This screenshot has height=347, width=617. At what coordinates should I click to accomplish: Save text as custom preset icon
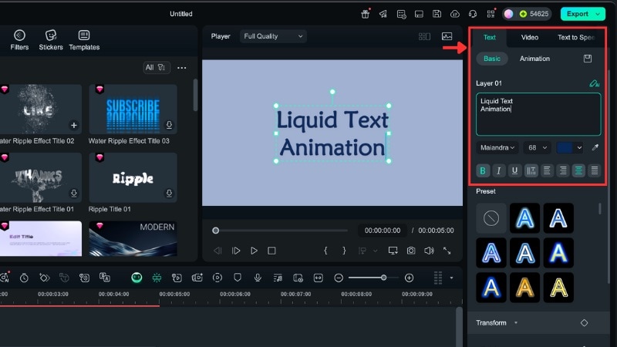[588, 59]
